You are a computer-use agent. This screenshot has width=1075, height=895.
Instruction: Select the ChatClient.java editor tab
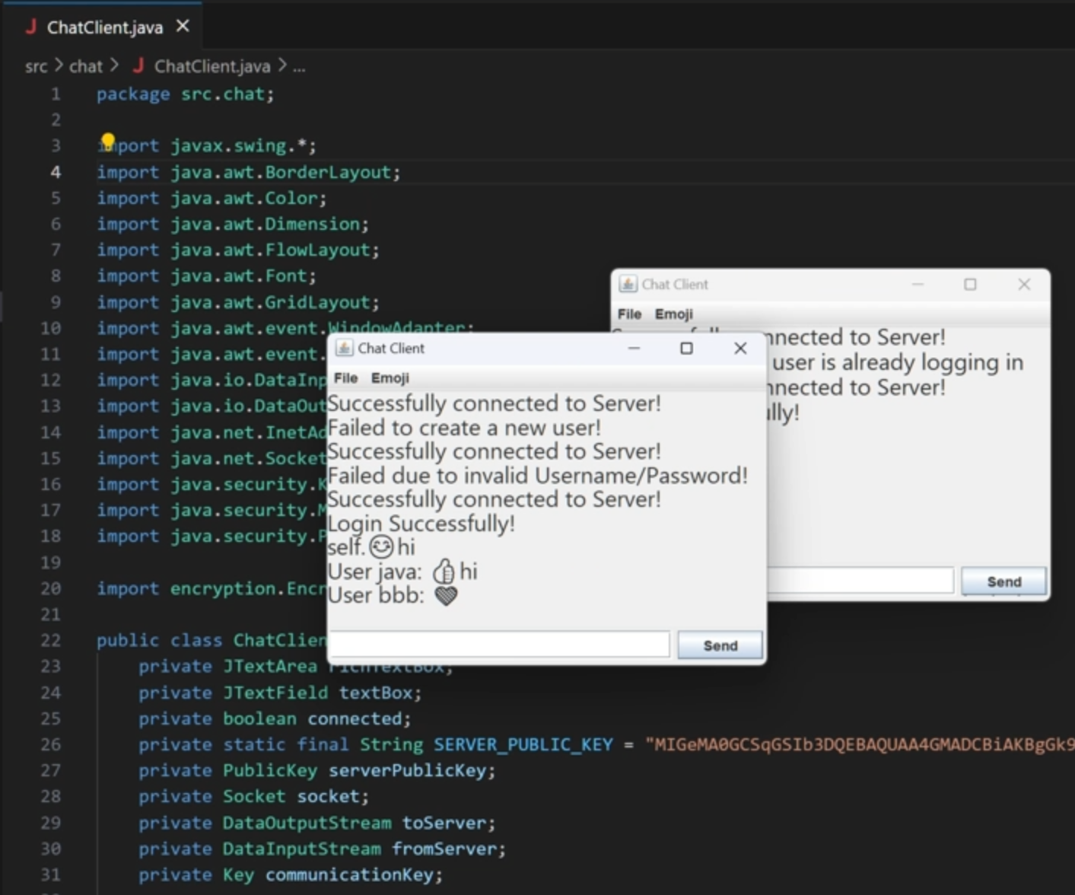pos(104,27)
